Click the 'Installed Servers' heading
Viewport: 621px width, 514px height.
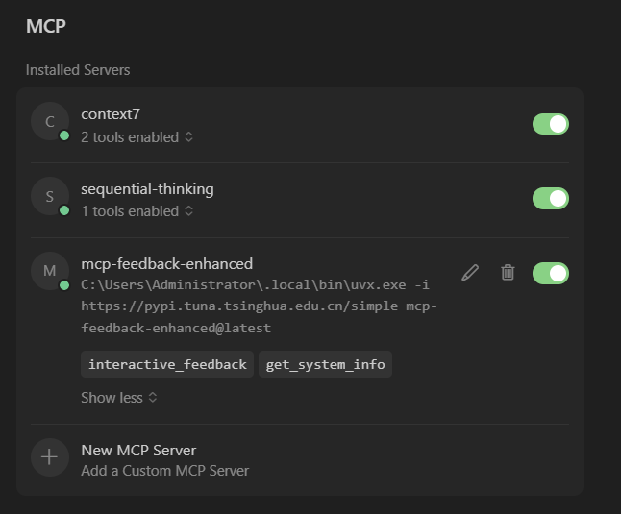[78, 70]
